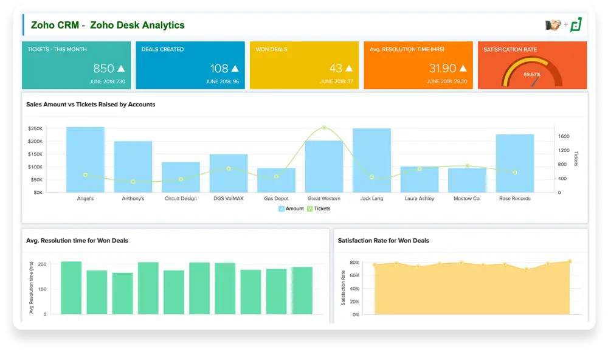This screenshot has width=608, height=352.
Task: Click the Great Western amount bar
Action: (x=324, y=167)
